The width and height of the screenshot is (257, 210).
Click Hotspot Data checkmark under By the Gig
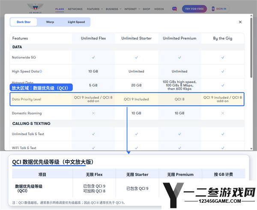pos(223,85)
